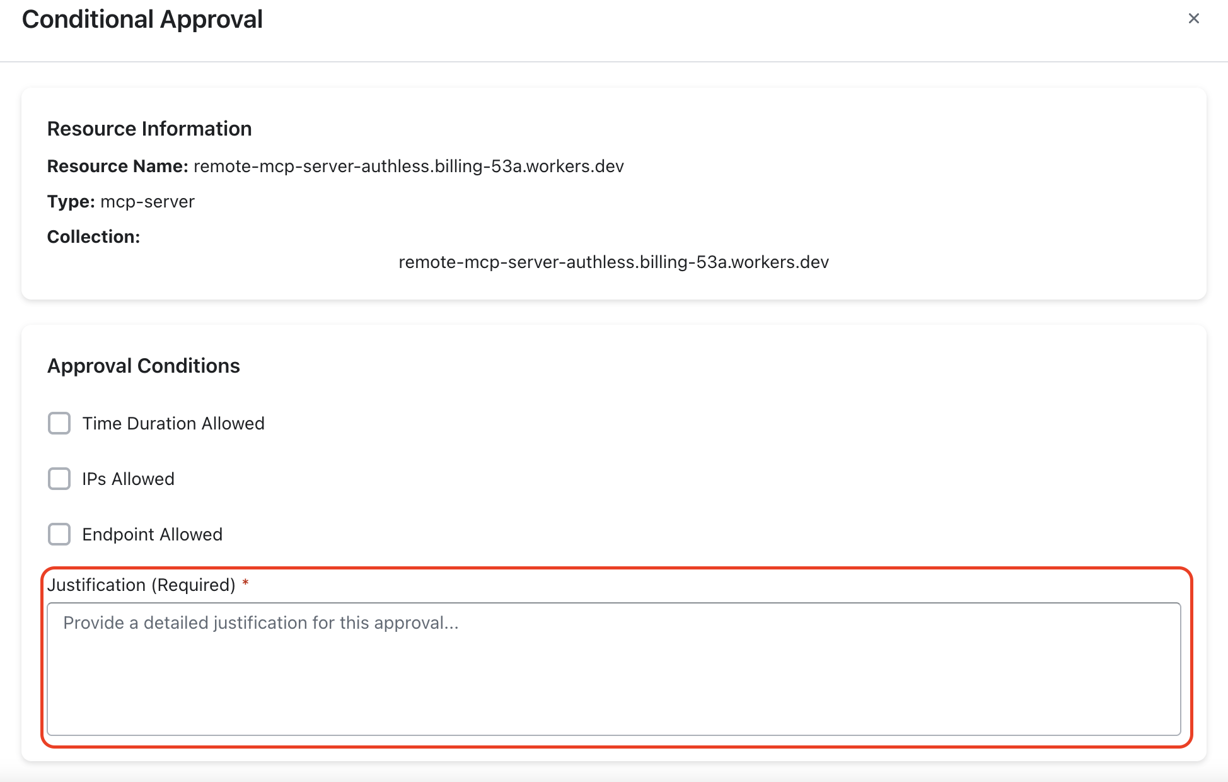
Task: Click the bold Collection label
Action: 93,236
